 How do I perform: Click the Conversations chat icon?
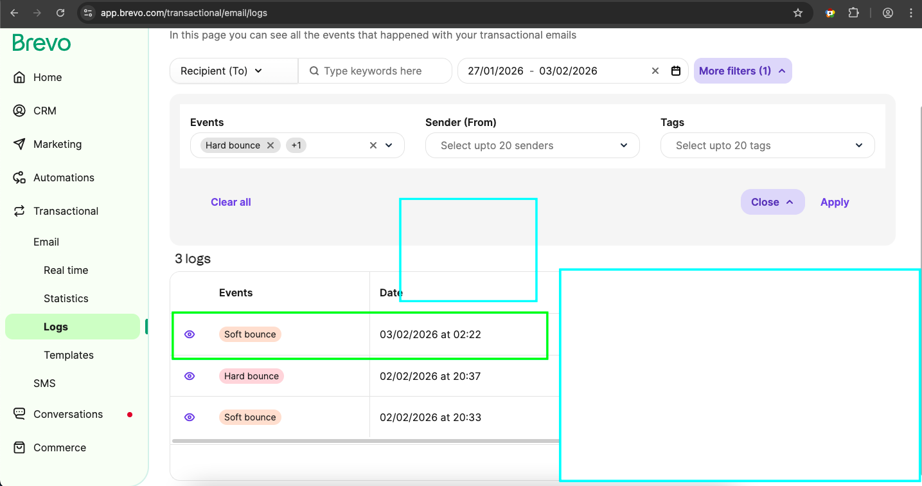[19, 414]
